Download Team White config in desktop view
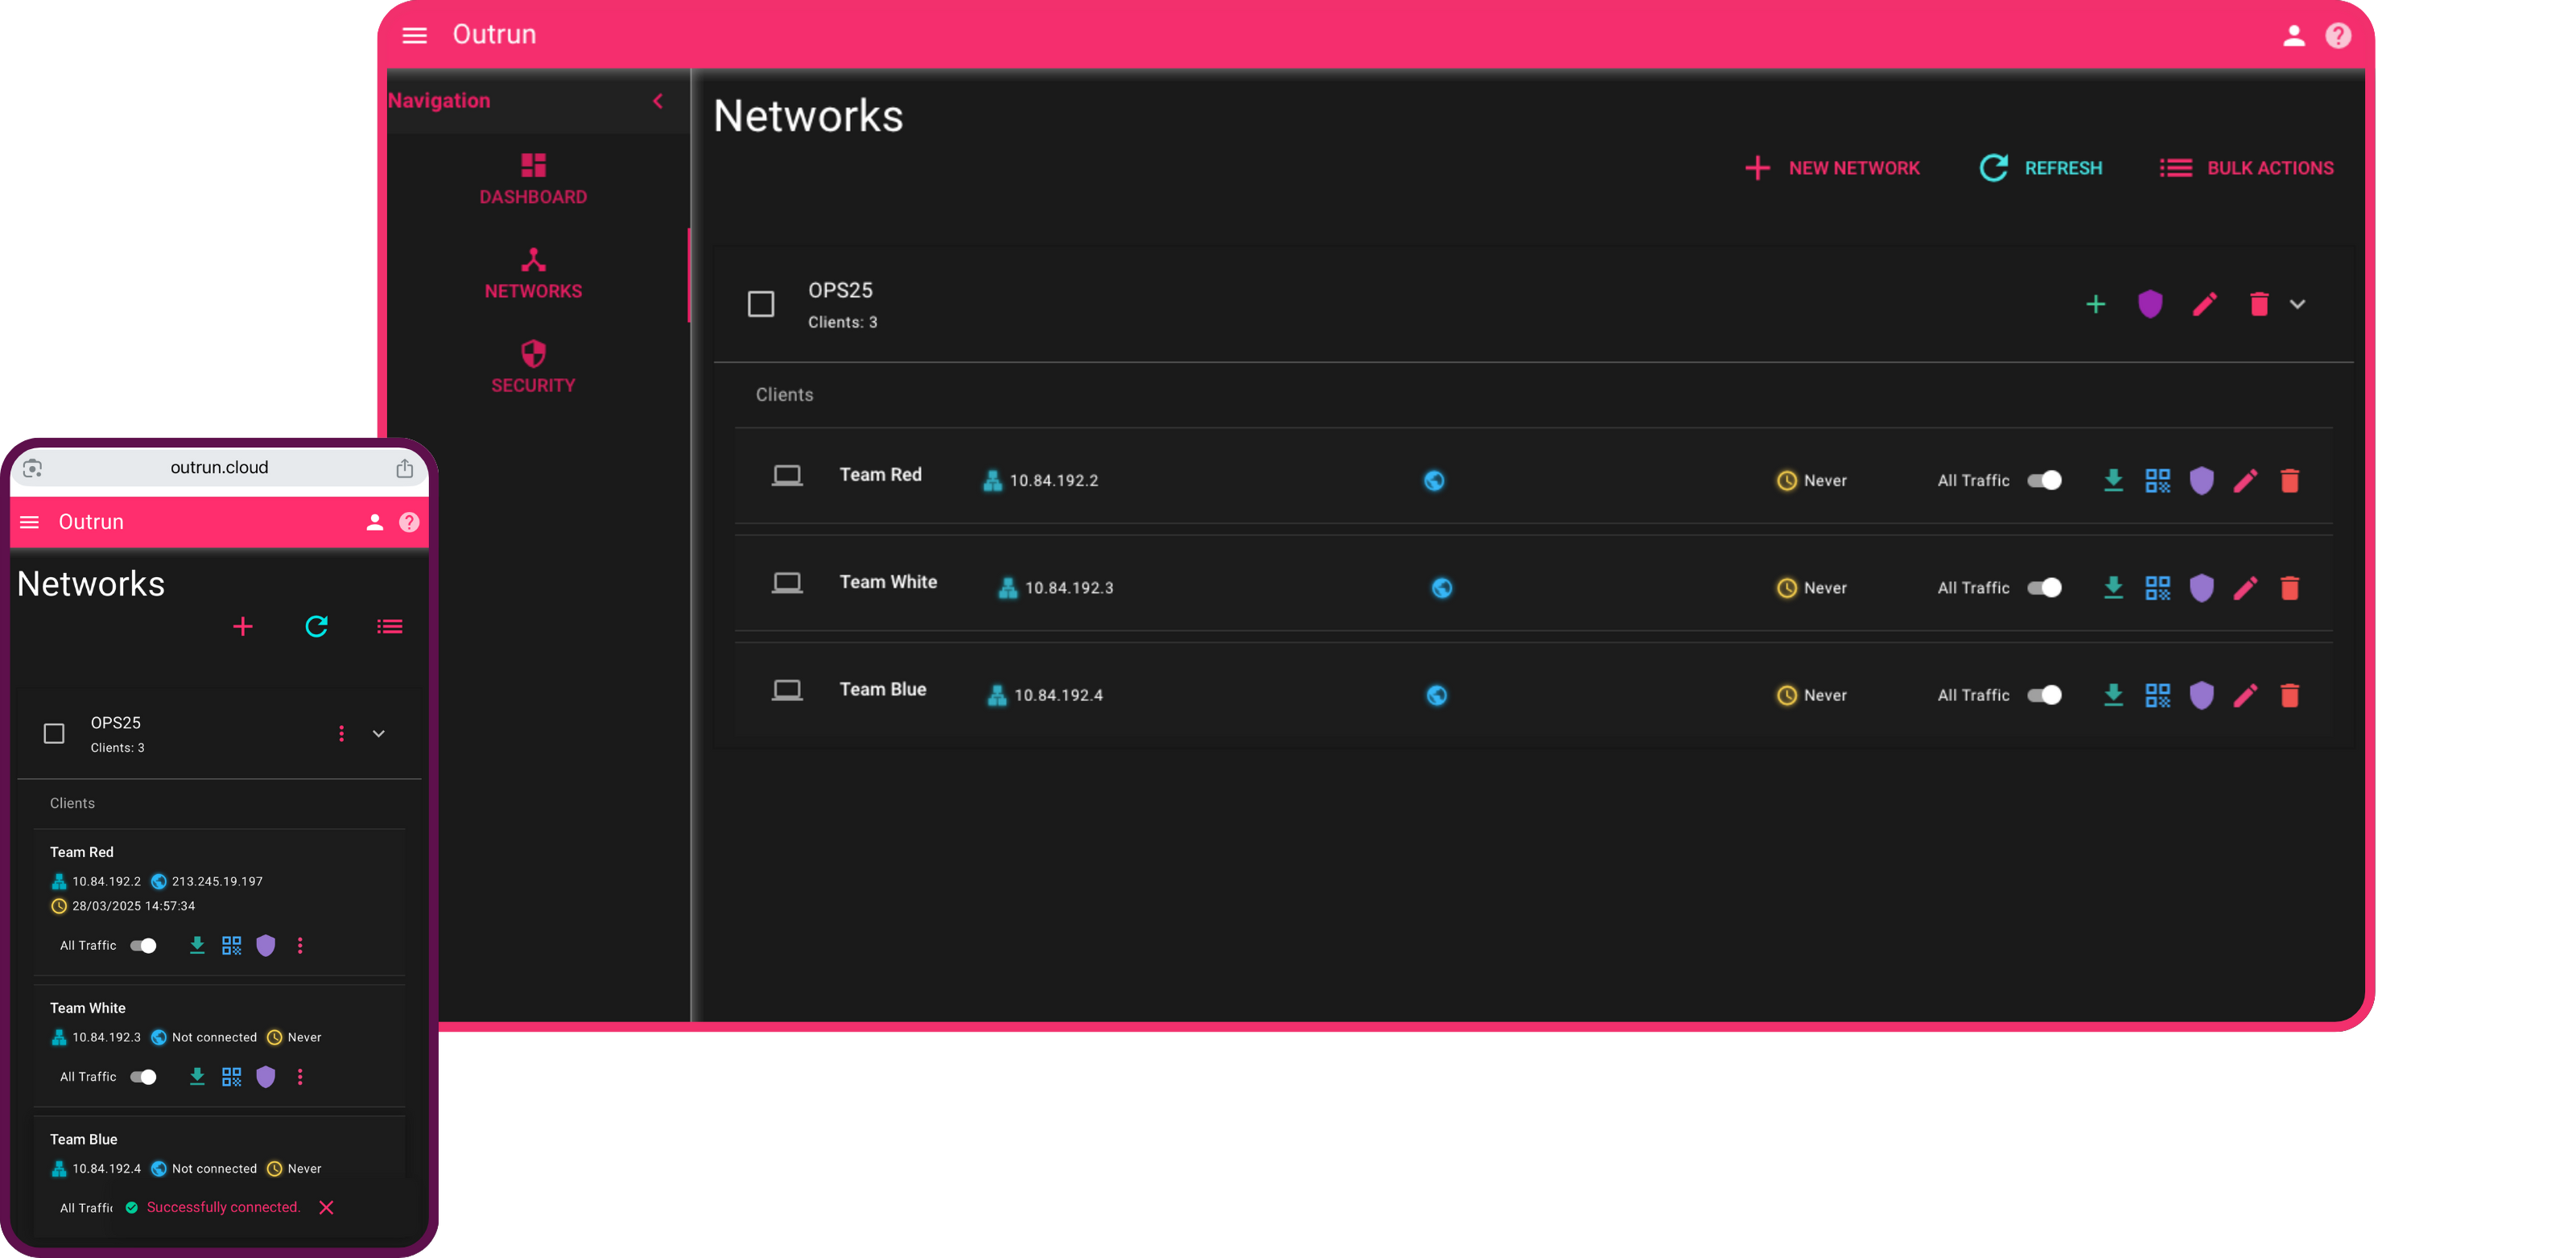The height and width of the screenshot is (1258, 2576). point(2113,587)
